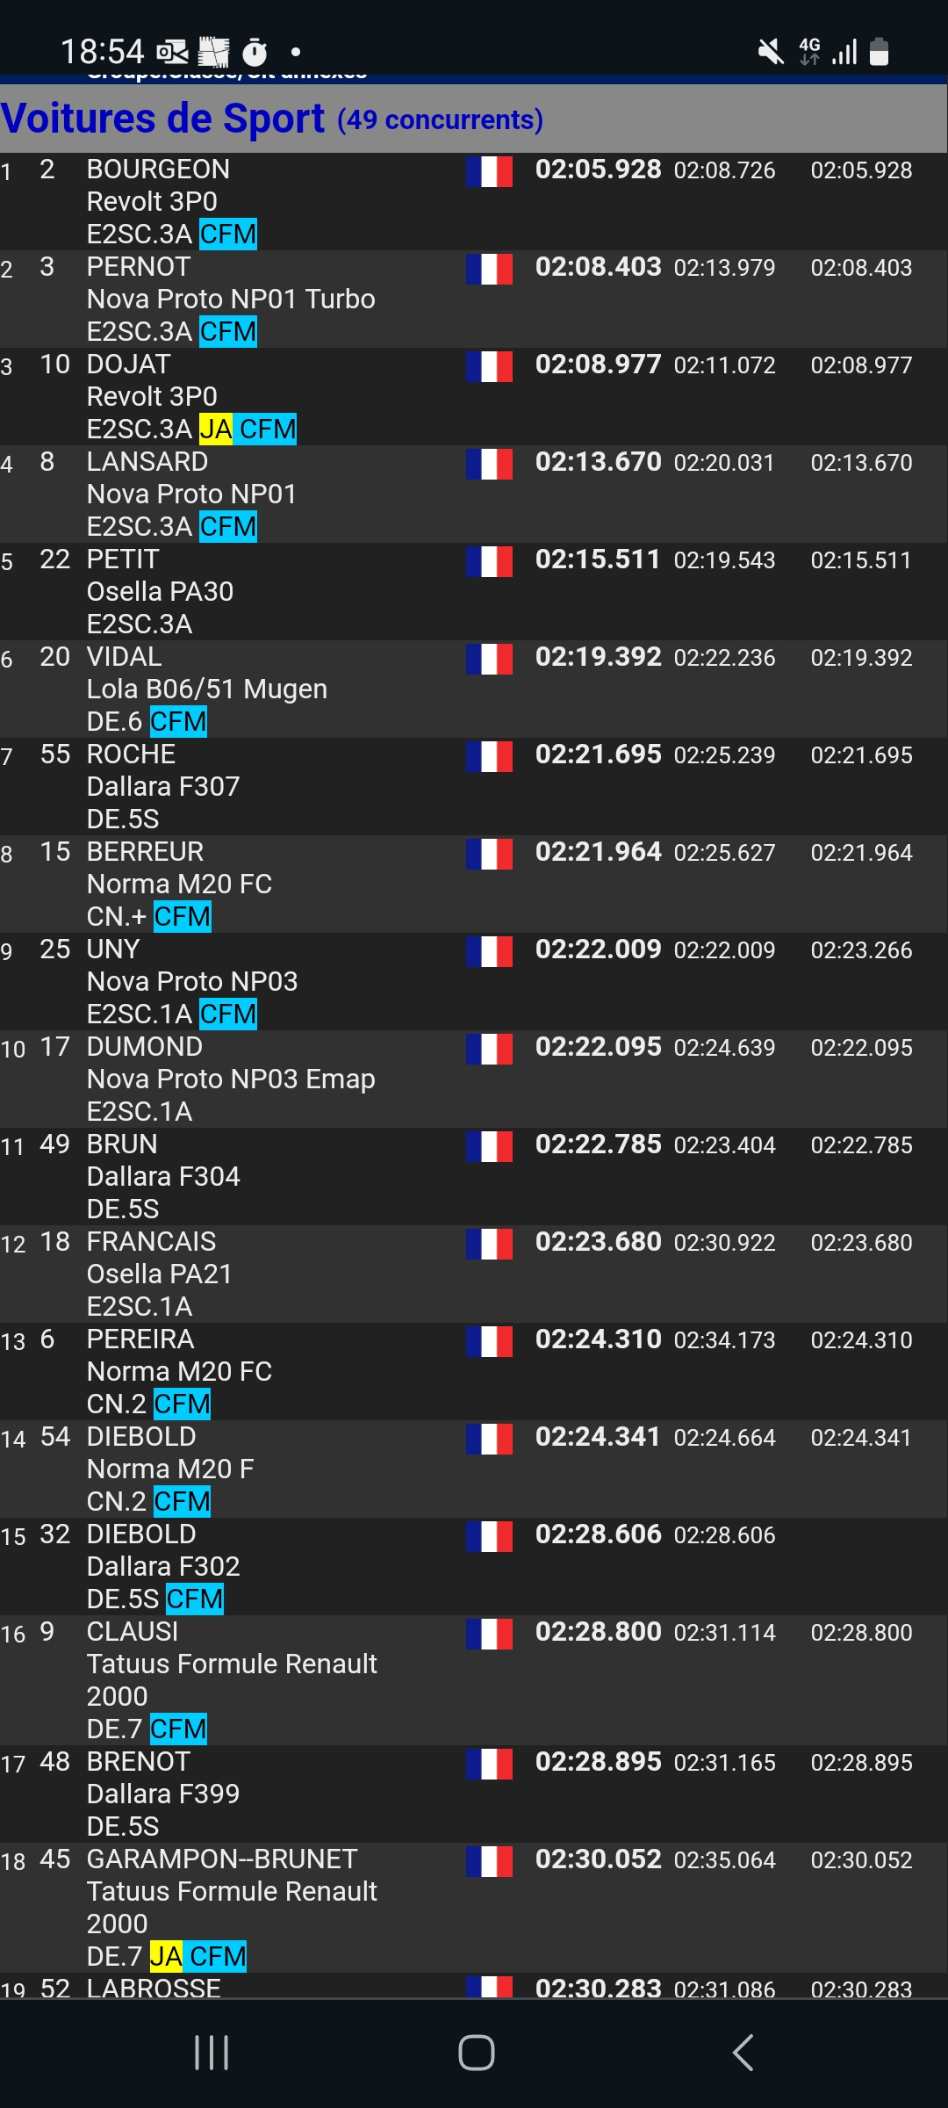Tap the battery status icon
The height and width of the screenshot is (2108, 948).
pos(880,52)
